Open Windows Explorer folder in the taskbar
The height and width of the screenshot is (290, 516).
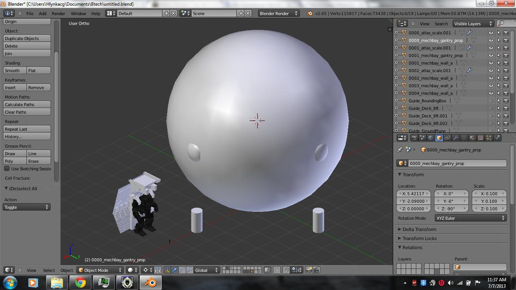[x=57, y=283]
